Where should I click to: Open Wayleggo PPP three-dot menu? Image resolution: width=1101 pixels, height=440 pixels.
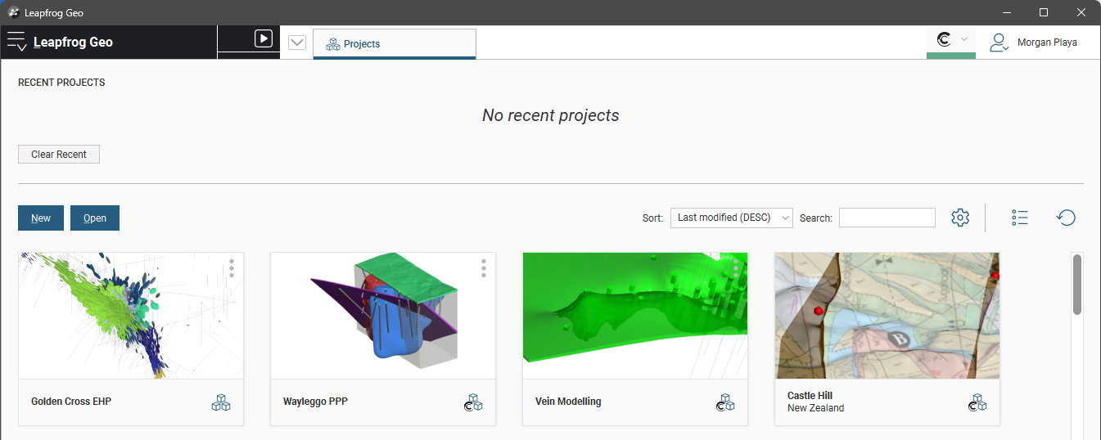(x=484, y=268)
